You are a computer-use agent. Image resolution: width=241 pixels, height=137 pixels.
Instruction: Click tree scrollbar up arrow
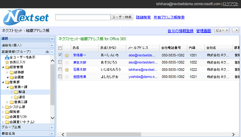[52, 61]
